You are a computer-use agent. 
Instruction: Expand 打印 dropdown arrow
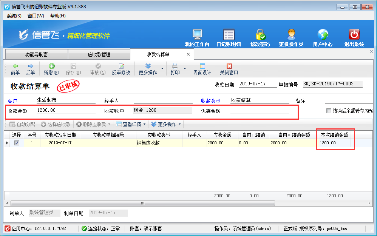tap(185, 69)
